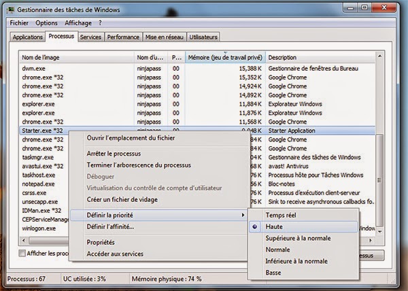The width and height of the screenshot is (408, 291).
Task: Open the Options menu
Action: point(46,23)
